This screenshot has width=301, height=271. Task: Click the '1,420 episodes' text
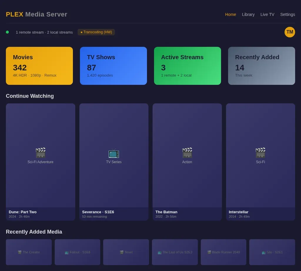click(100, 75)
